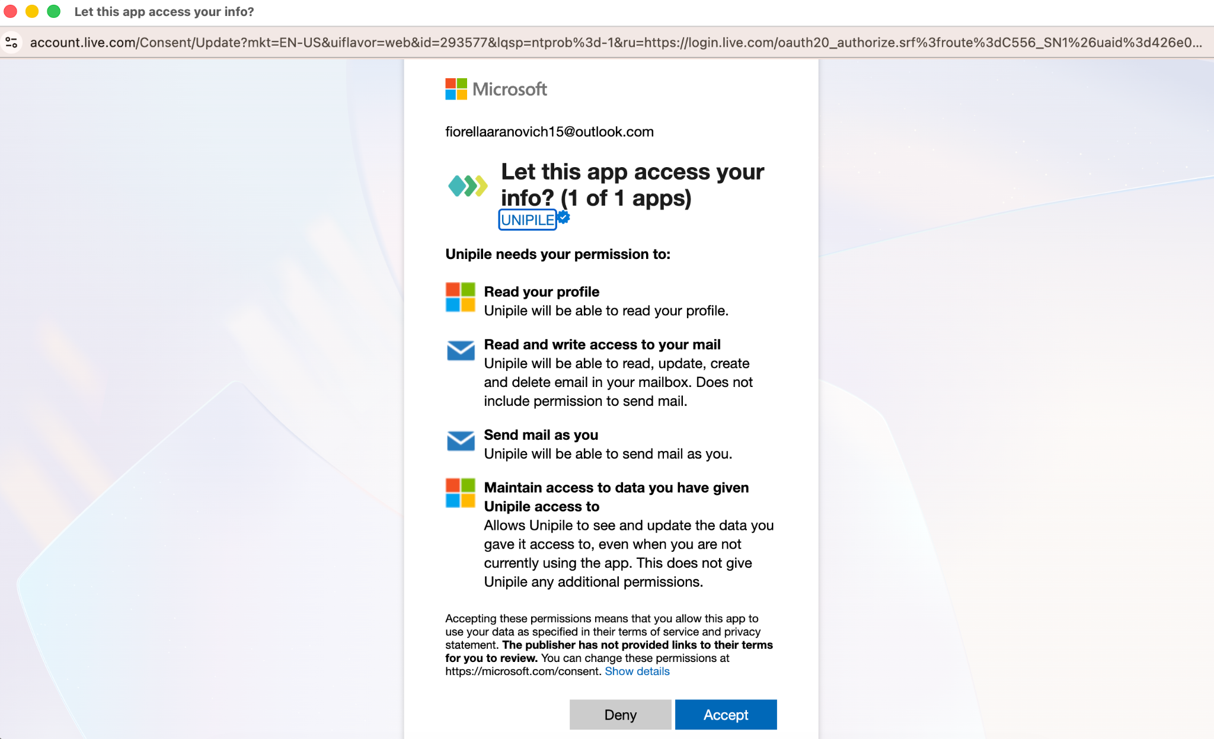Maximize the window with the green button

pos(54,11)
